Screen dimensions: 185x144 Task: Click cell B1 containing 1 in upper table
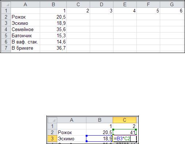point(53,11)
